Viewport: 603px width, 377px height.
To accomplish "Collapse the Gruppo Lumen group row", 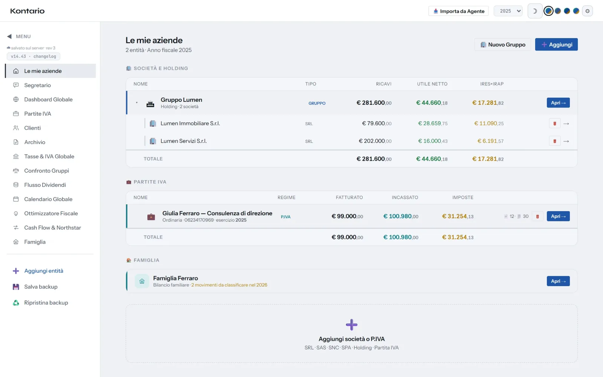I will click(137, 103).
